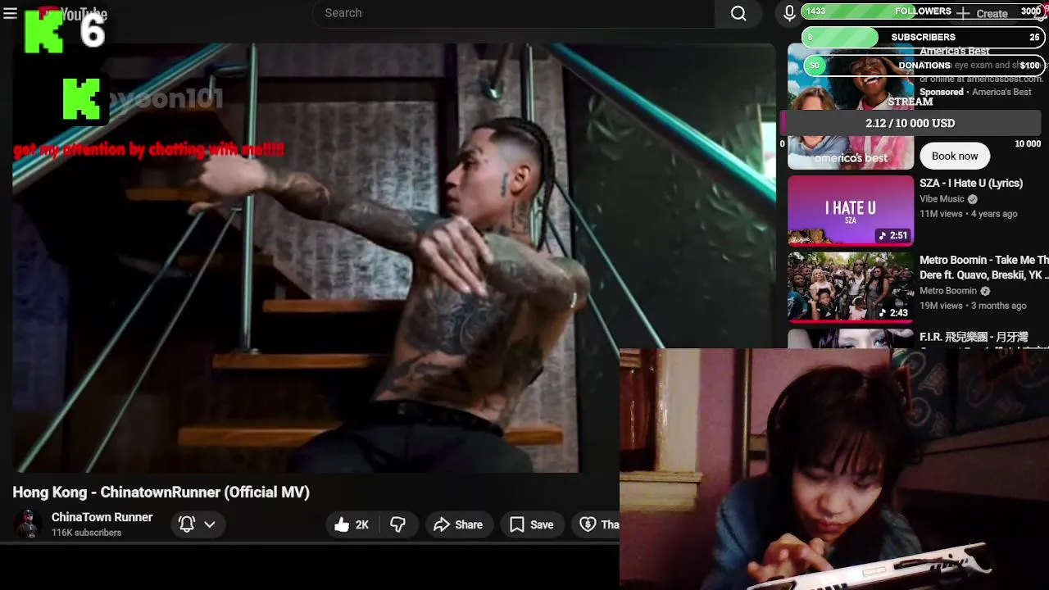Open Metro Boomin Take Me Thru Dere thumbnail
Image resolution: width=1049 pixels, height=590 pixels.
pyautogui.click(x=851, y=286)
